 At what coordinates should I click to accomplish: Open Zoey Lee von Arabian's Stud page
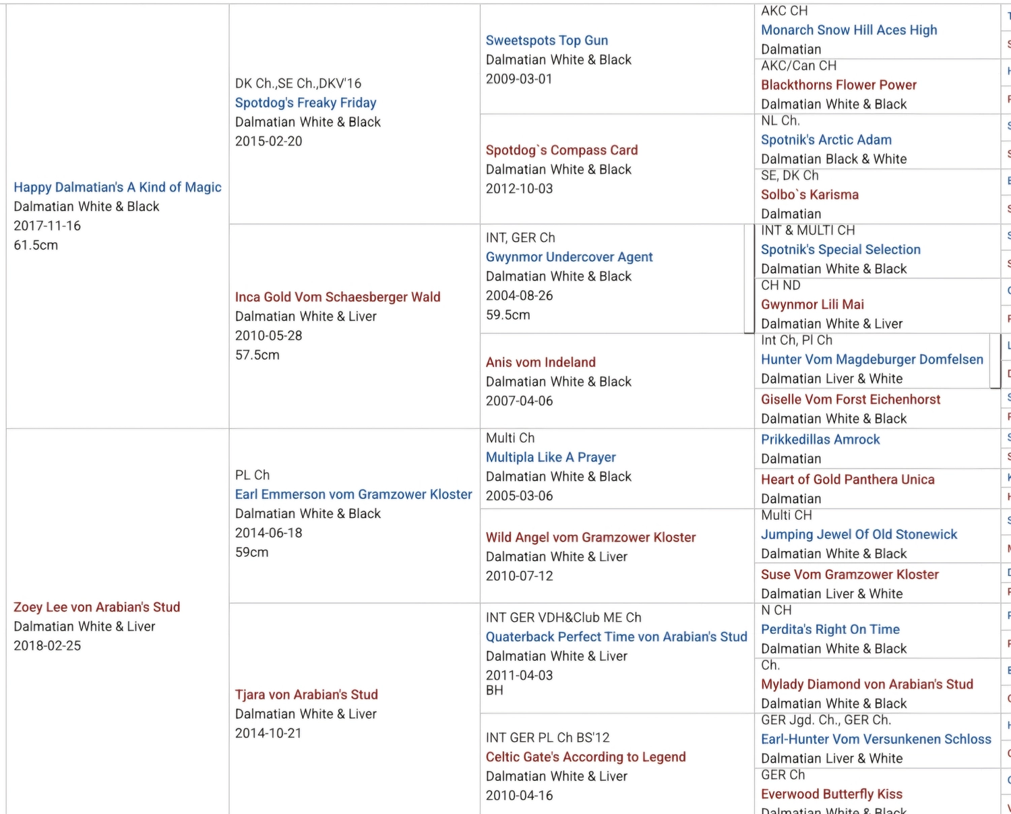[x=97, y=607]
